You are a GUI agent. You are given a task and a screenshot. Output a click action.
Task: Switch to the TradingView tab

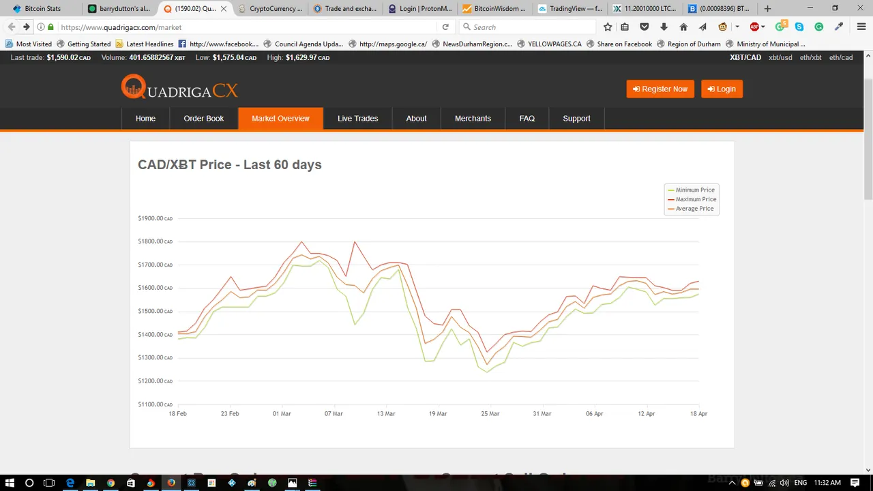coord(570,9)
